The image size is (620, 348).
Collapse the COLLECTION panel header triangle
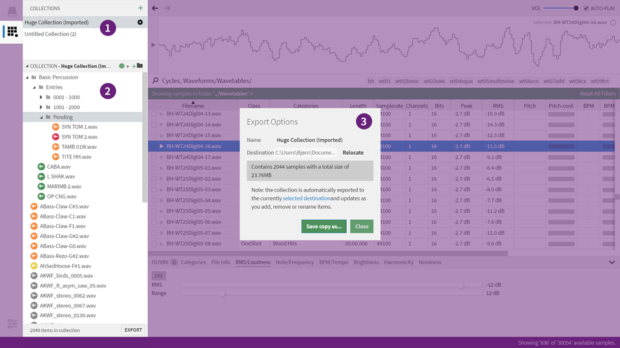tap(27, 66)
